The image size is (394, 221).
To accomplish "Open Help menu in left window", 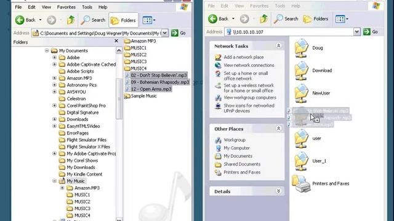I will [x=103, y=7].
